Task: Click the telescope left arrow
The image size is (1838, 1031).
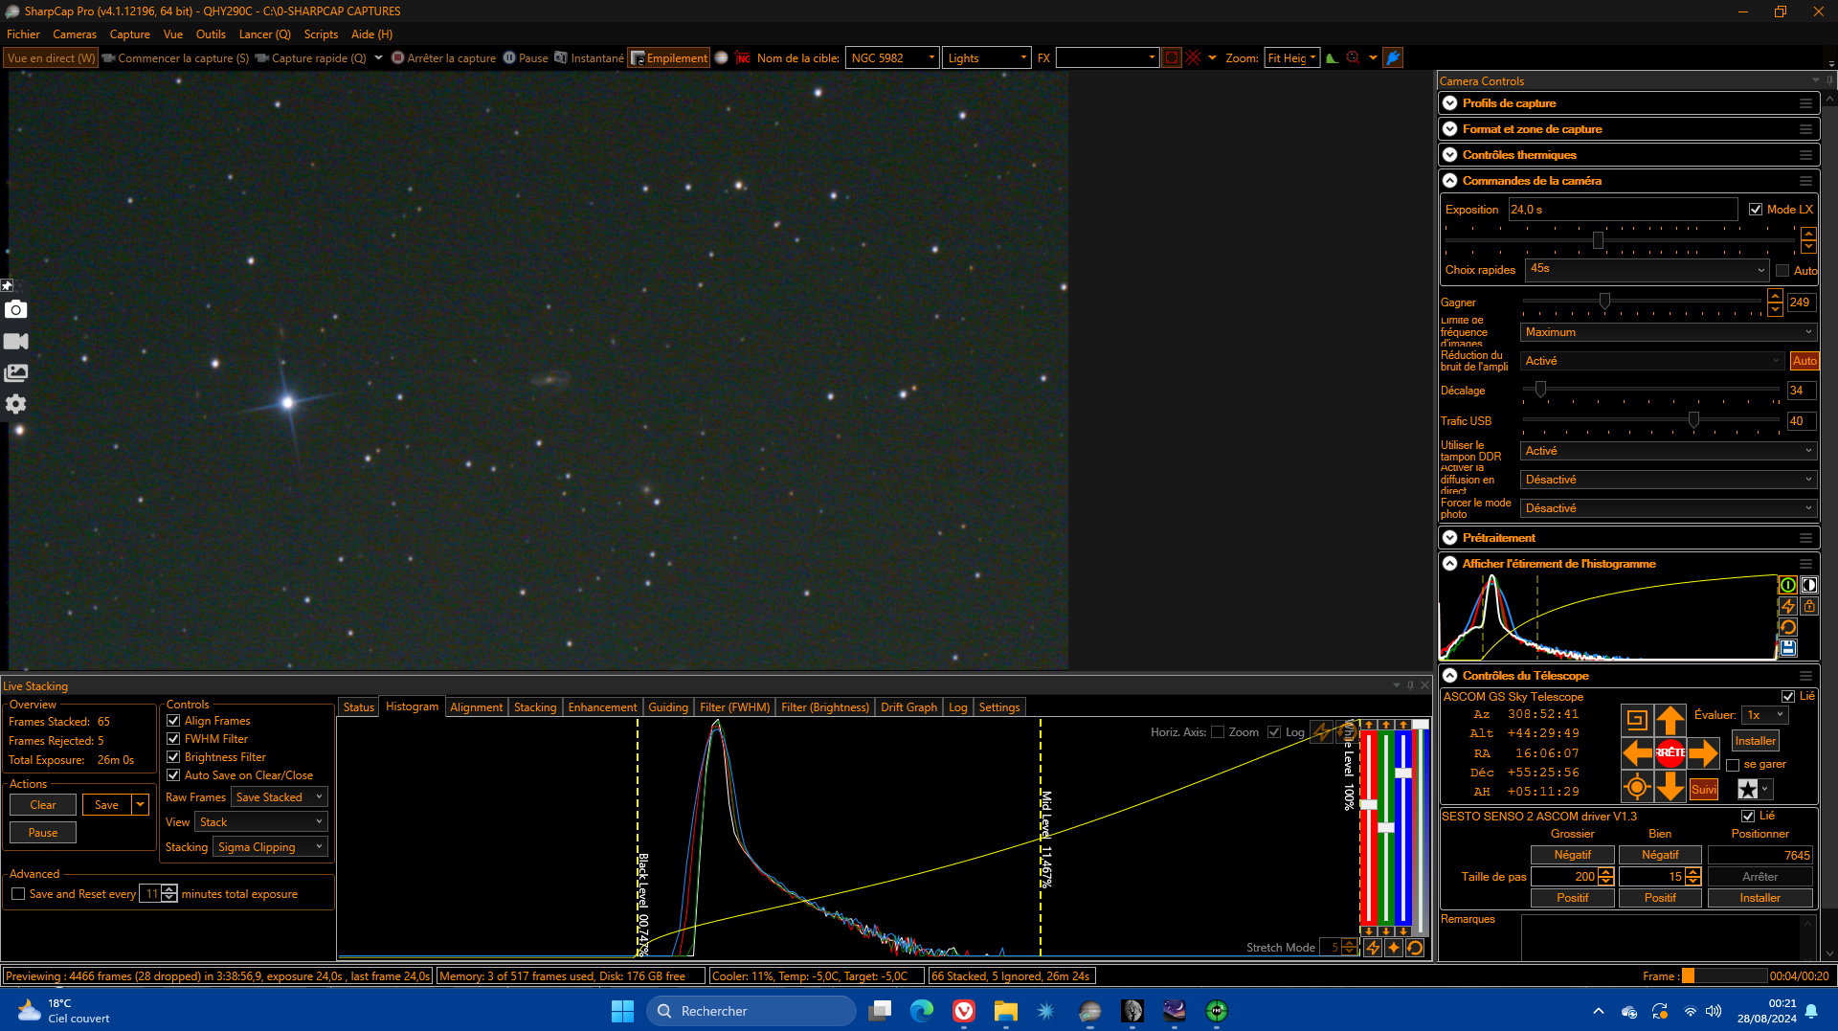Action: point(1637,753)
